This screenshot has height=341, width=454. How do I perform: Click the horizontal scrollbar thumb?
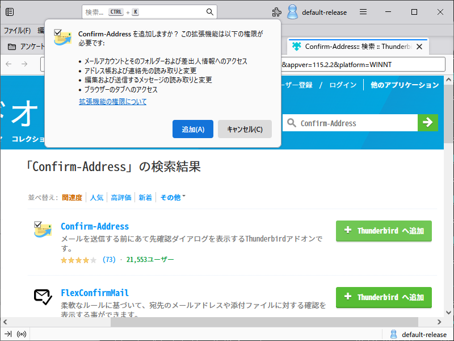264,322
